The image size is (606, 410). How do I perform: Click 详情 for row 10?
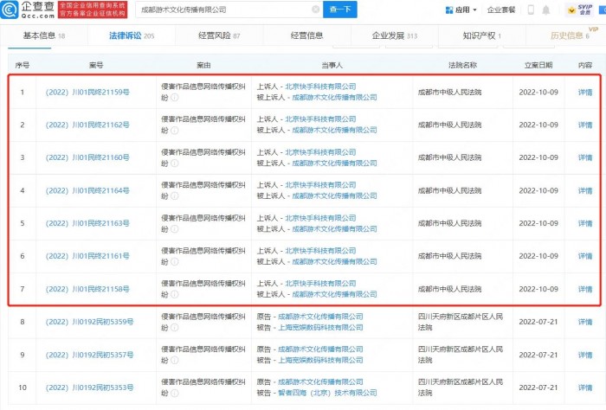585,388
